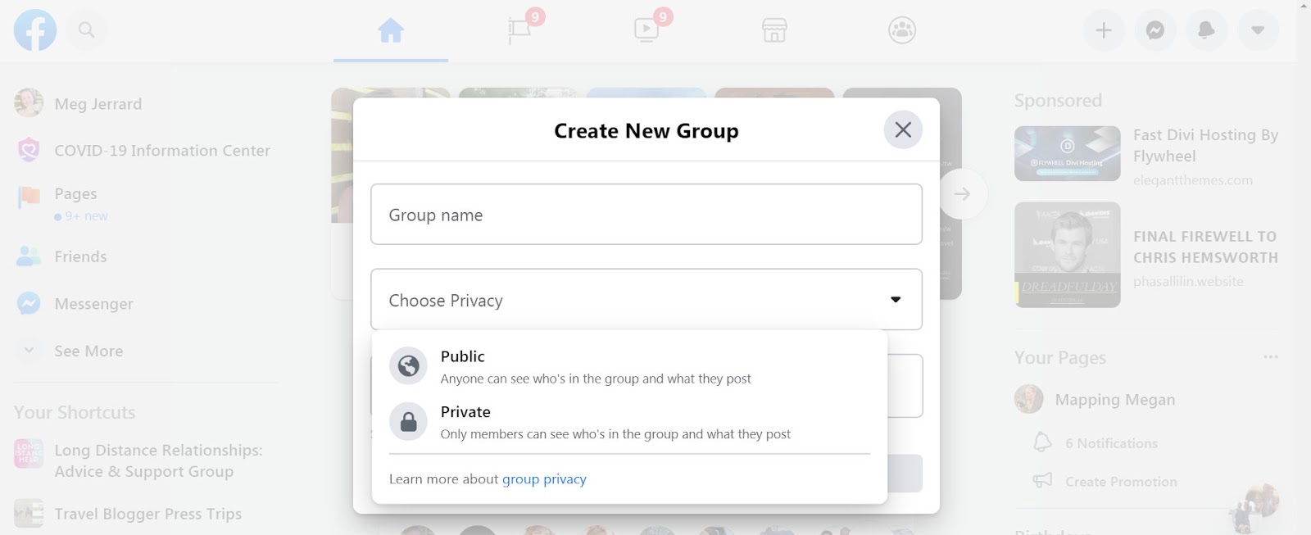Open Final Firewell to Chris Hemsworth ad

point(1205,247)
